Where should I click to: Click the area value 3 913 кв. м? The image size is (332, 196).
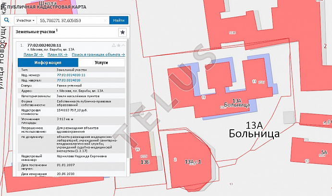pyautogui.click(x=65, y=119)
